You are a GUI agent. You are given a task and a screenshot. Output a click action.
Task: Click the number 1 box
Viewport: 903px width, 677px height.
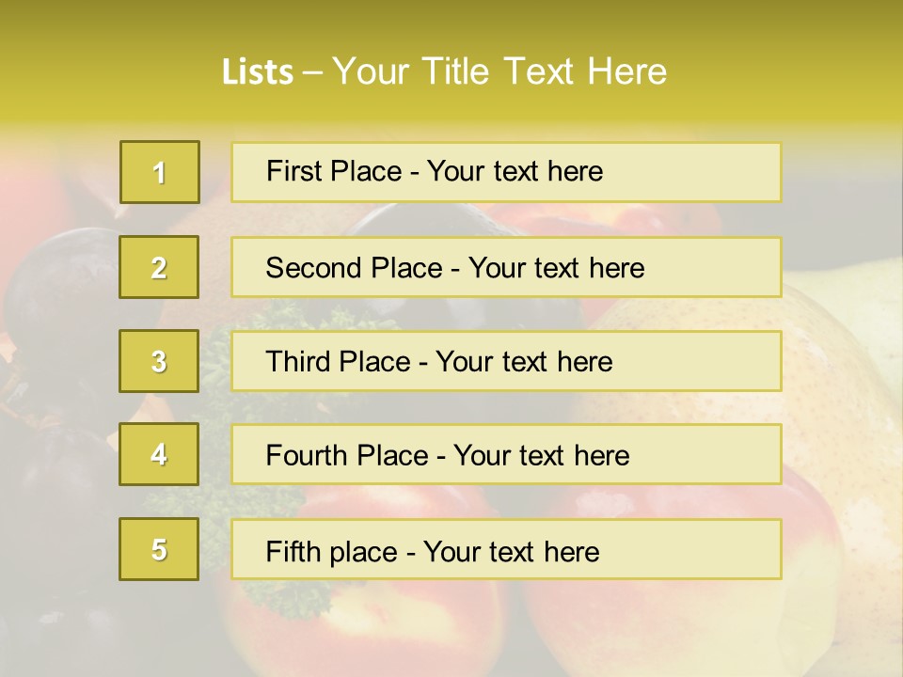tap(159, 172)
